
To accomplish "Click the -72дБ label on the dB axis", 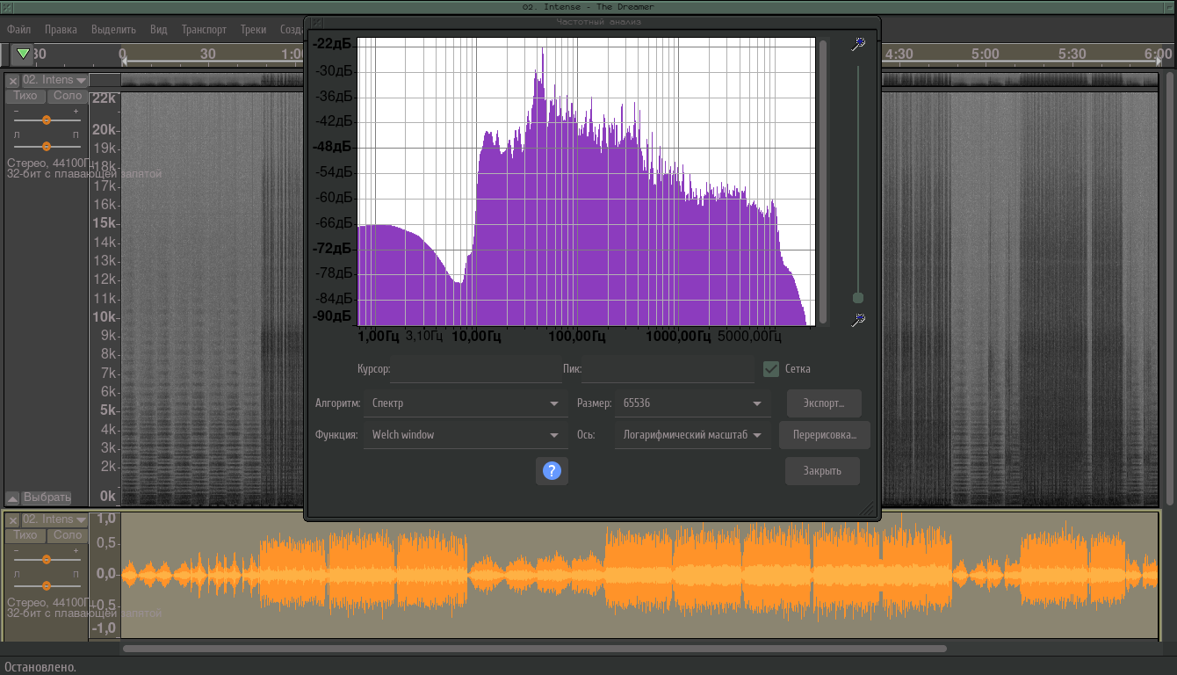I will click(x=334, y=249).
